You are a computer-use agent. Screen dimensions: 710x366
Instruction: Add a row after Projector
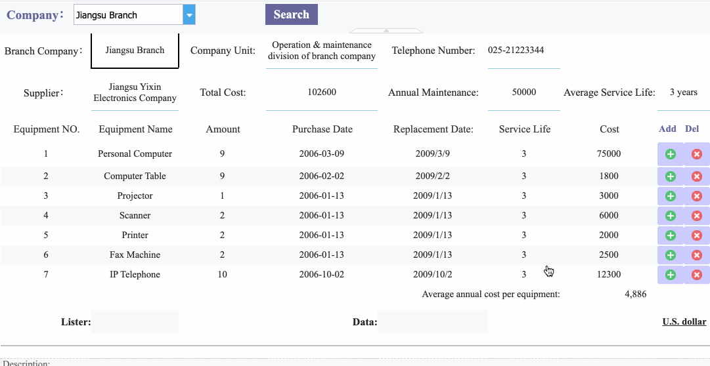pyautogui.click(x=670, y=196)
